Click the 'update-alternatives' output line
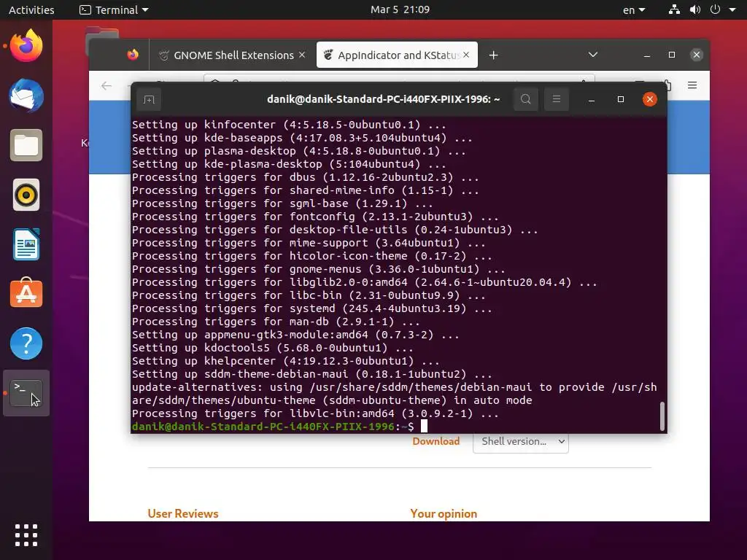This screenshot has width=747, height=560. tap(395, 394)
